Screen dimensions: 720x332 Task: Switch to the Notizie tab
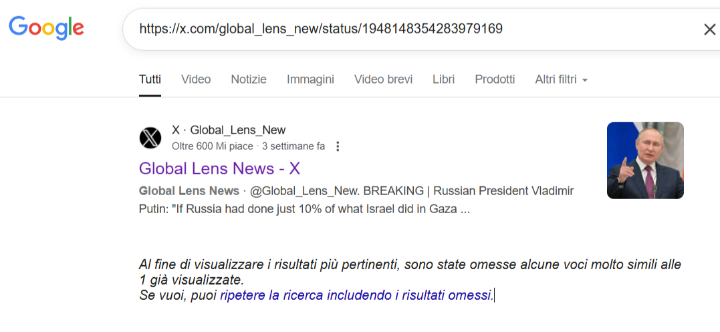click(x=249, y=79)
